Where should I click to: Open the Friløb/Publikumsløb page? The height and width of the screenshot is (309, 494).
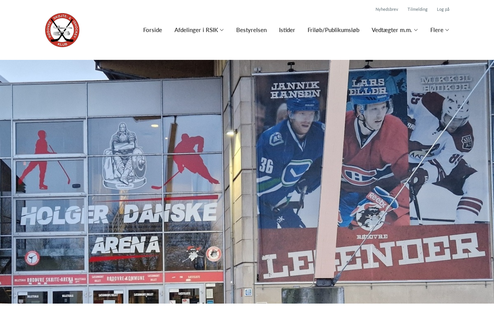(x=333, y=30)
